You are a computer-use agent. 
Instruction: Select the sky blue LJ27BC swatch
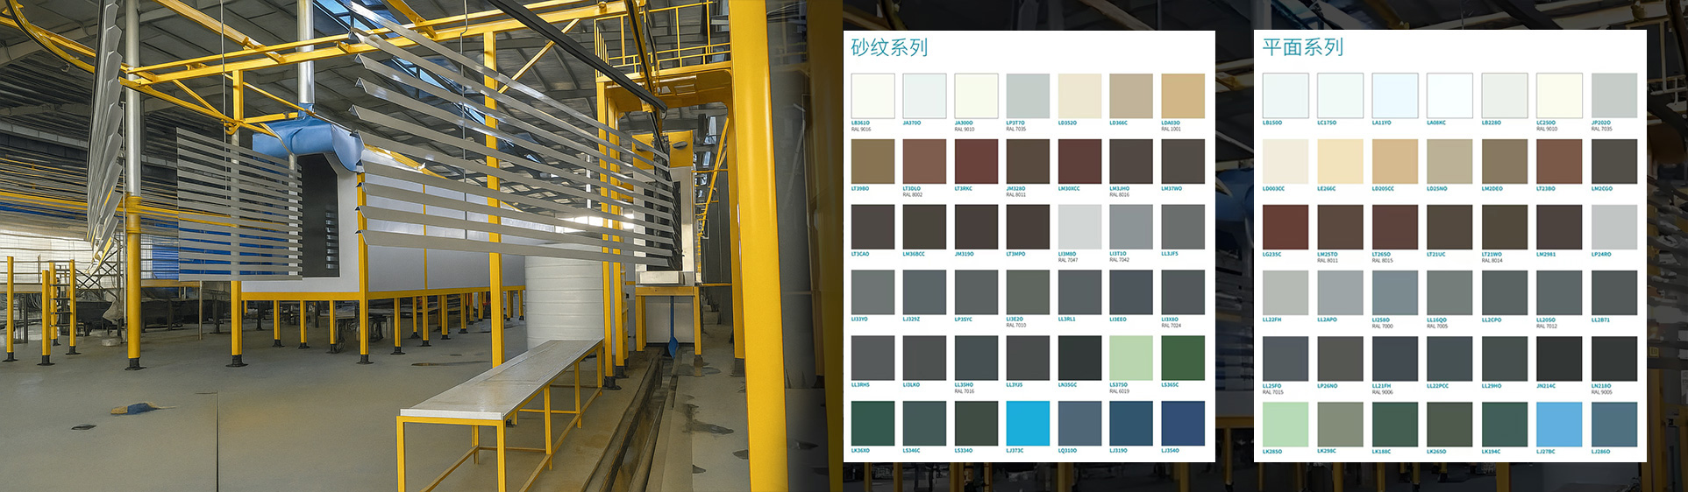(1559, 425)
